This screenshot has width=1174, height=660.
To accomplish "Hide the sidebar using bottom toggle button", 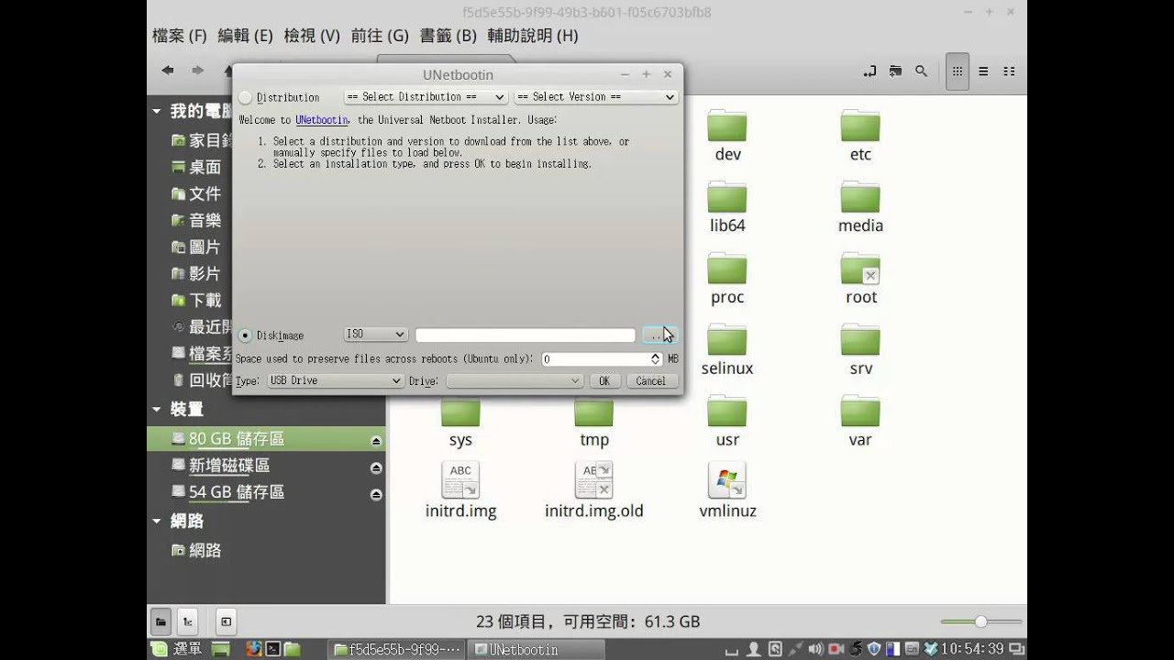I will click(226, 621).
